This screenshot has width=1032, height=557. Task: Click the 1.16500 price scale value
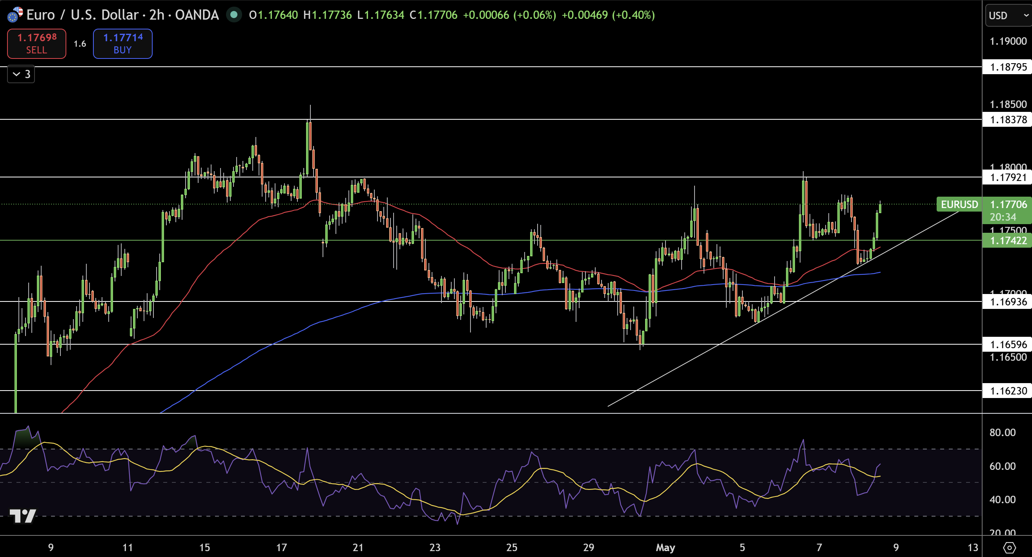[x=1008, y=357]
